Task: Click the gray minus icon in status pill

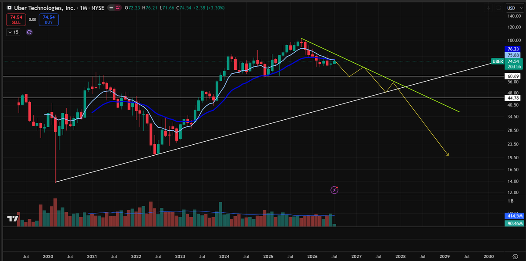Action: coord(111,8)
